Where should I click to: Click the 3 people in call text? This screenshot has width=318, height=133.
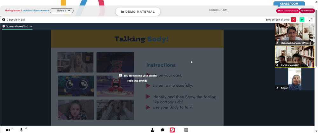point(16,20)
